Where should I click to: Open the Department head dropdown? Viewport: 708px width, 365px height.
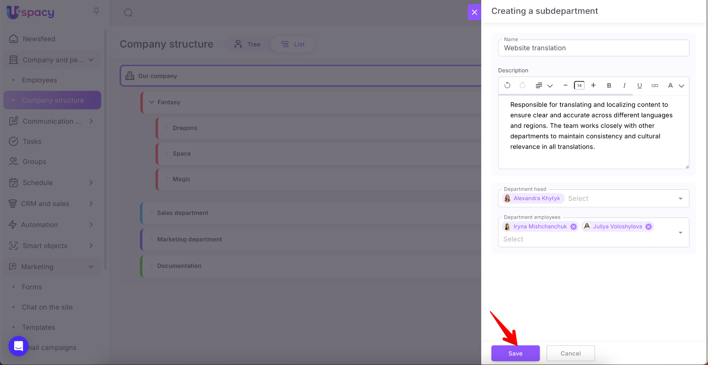680,198
